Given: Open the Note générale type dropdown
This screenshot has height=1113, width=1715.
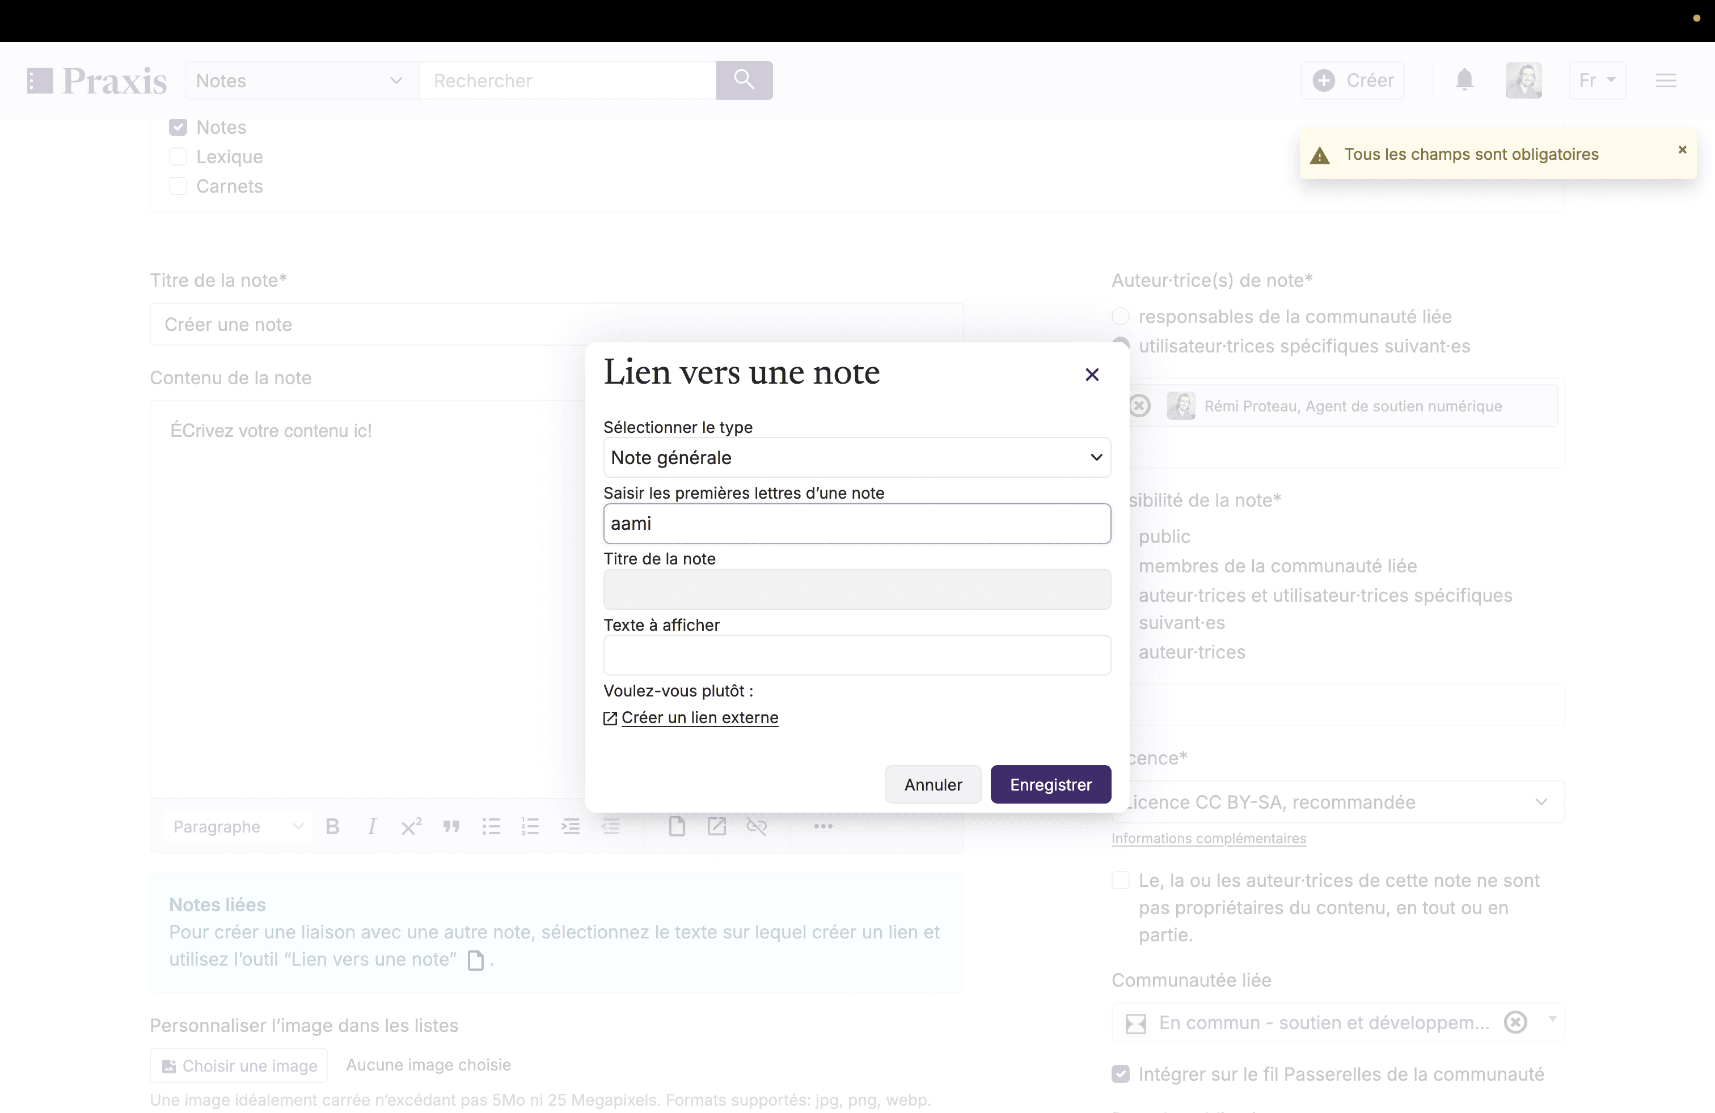Looking at the screenshot, I should [x=857, y=457].
